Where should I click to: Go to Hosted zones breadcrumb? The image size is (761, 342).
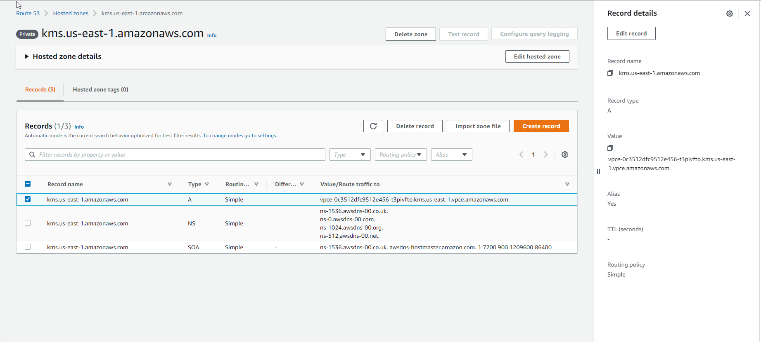coord(71,13)
